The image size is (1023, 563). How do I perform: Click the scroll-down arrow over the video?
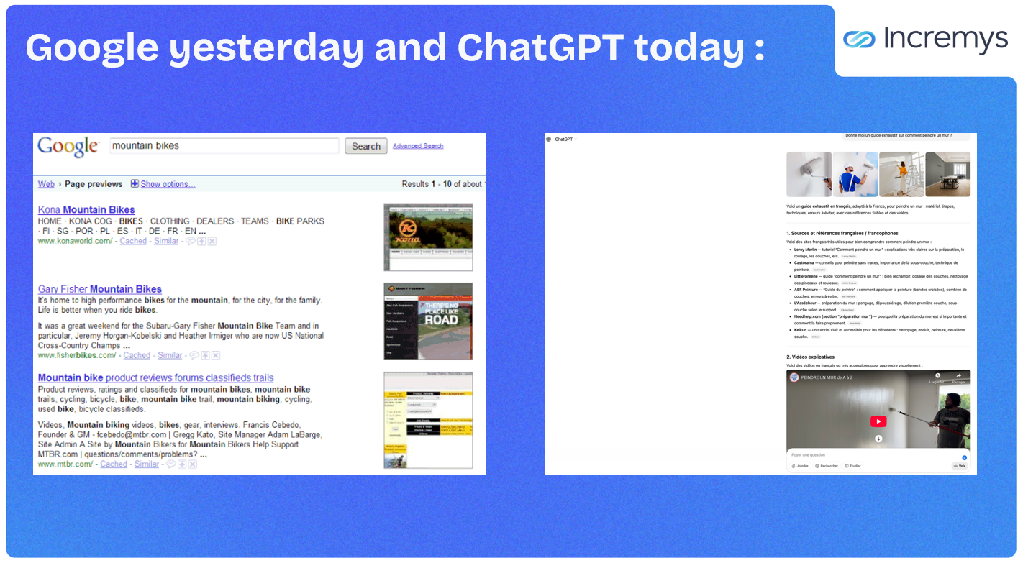878,439
